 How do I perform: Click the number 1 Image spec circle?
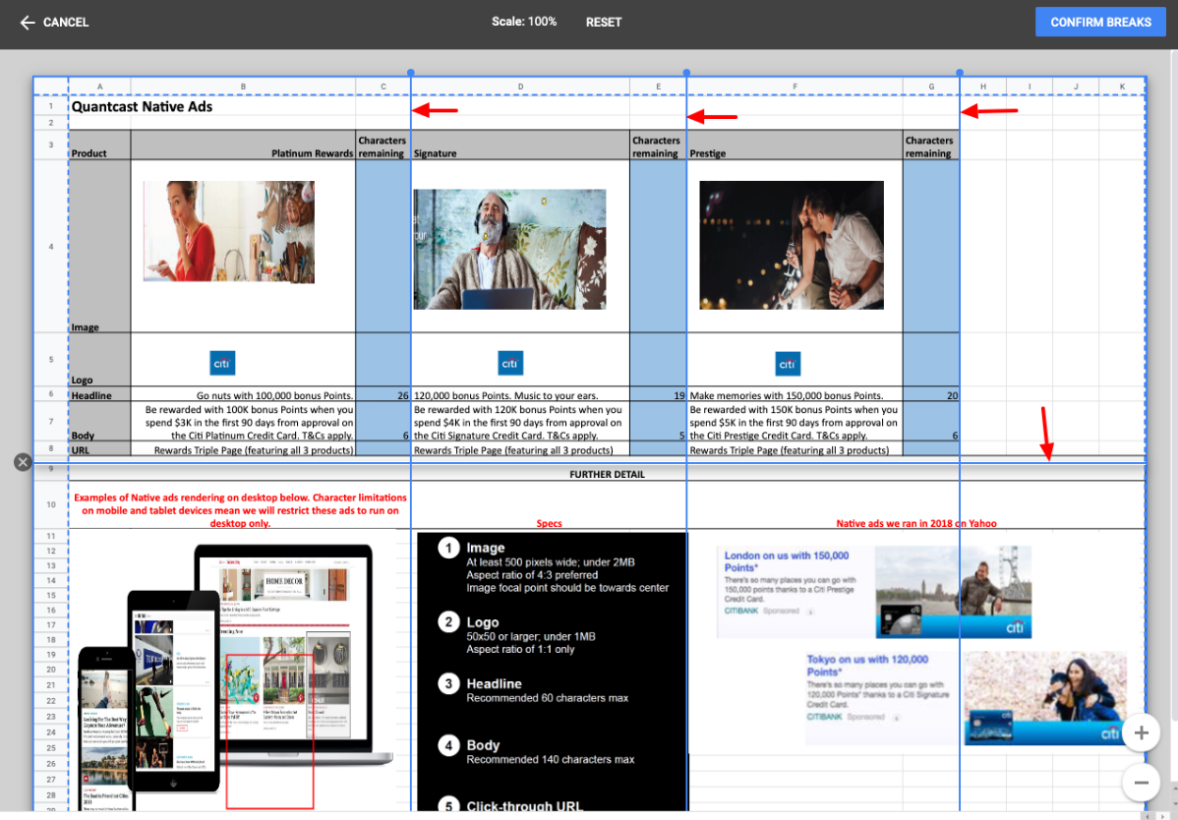pos(448,549)
